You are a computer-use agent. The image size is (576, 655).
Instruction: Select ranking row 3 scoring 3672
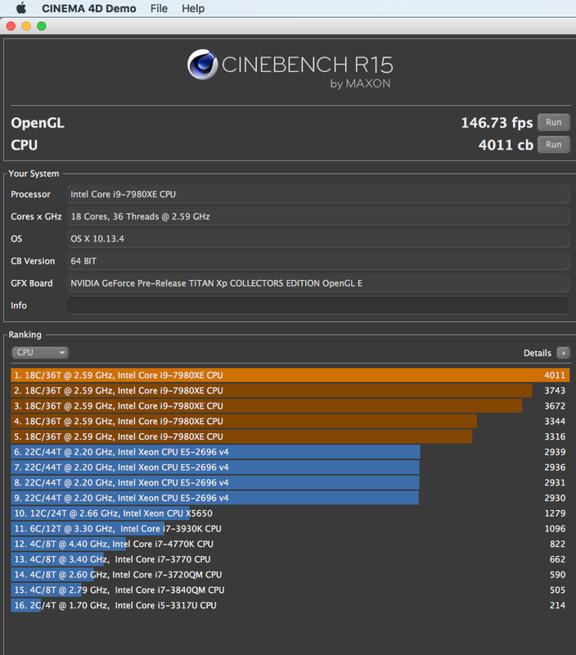tap(290, 406)
